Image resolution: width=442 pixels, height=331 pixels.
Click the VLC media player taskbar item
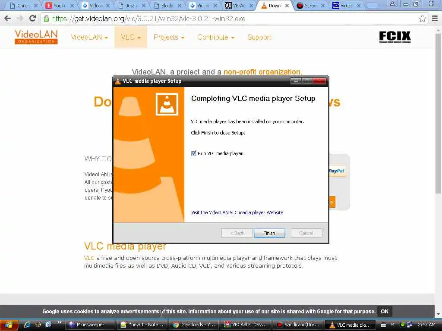pos(350,325)
